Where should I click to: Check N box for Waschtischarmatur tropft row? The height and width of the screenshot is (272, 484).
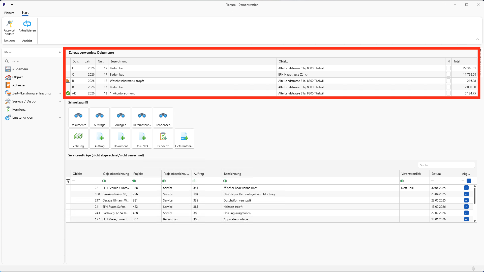coord(448,81)
